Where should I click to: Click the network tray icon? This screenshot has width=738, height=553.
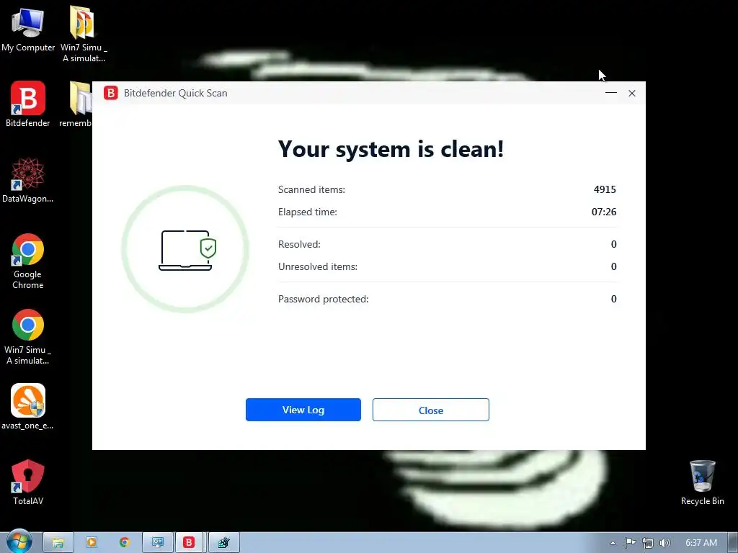click(x=648, y=543)
